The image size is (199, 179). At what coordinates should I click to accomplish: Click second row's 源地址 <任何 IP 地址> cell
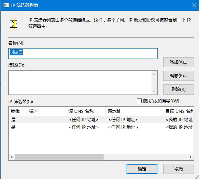123,127
